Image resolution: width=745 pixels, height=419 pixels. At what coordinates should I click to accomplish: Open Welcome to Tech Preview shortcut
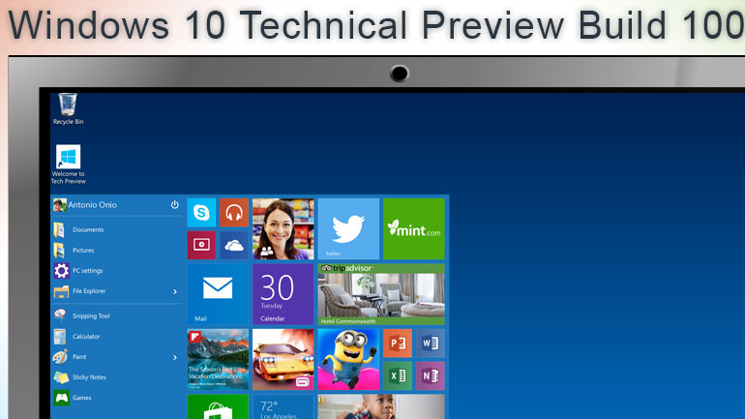tap(69, 165)
